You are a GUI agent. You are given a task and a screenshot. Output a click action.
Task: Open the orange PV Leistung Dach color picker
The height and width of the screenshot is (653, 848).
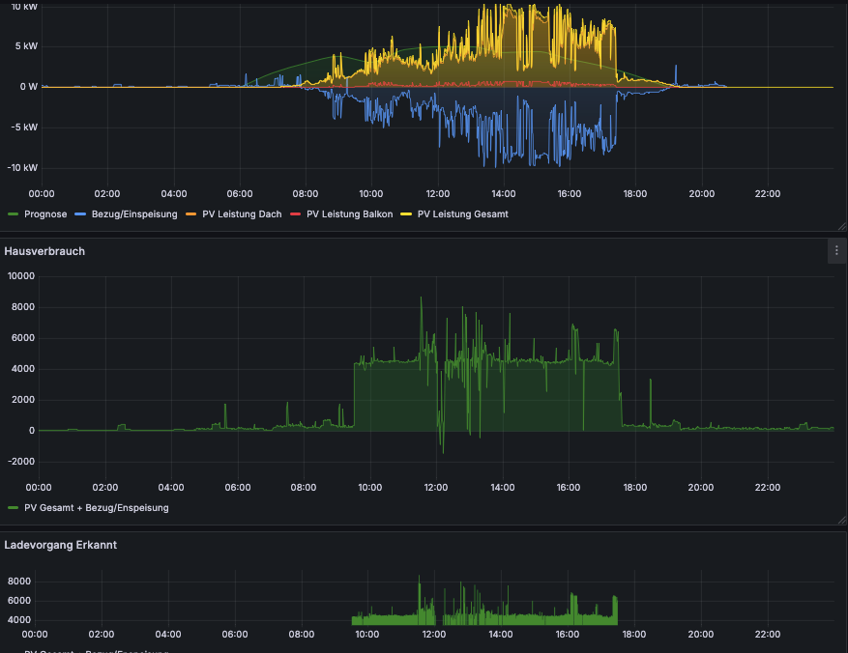pyautogui.click(x=192, y=214)
